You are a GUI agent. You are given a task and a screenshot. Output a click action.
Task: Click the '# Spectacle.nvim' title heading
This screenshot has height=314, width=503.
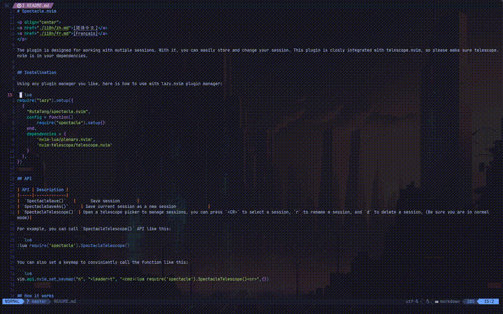coord(36,11)
